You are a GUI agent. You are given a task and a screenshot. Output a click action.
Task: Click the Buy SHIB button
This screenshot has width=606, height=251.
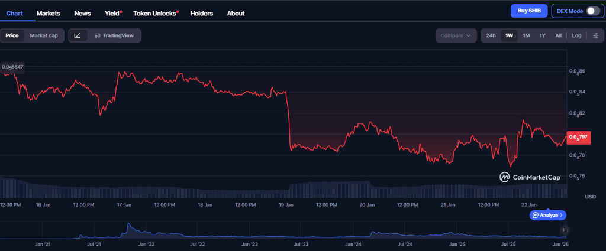coord(529,11)
